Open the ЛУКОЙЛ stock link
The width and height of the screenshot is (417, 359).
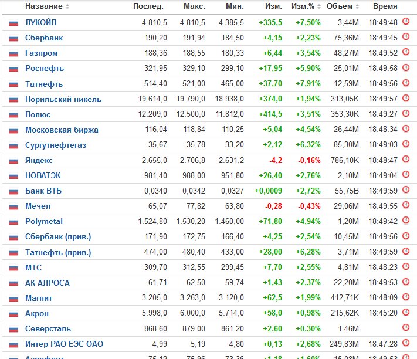point(40,23)
